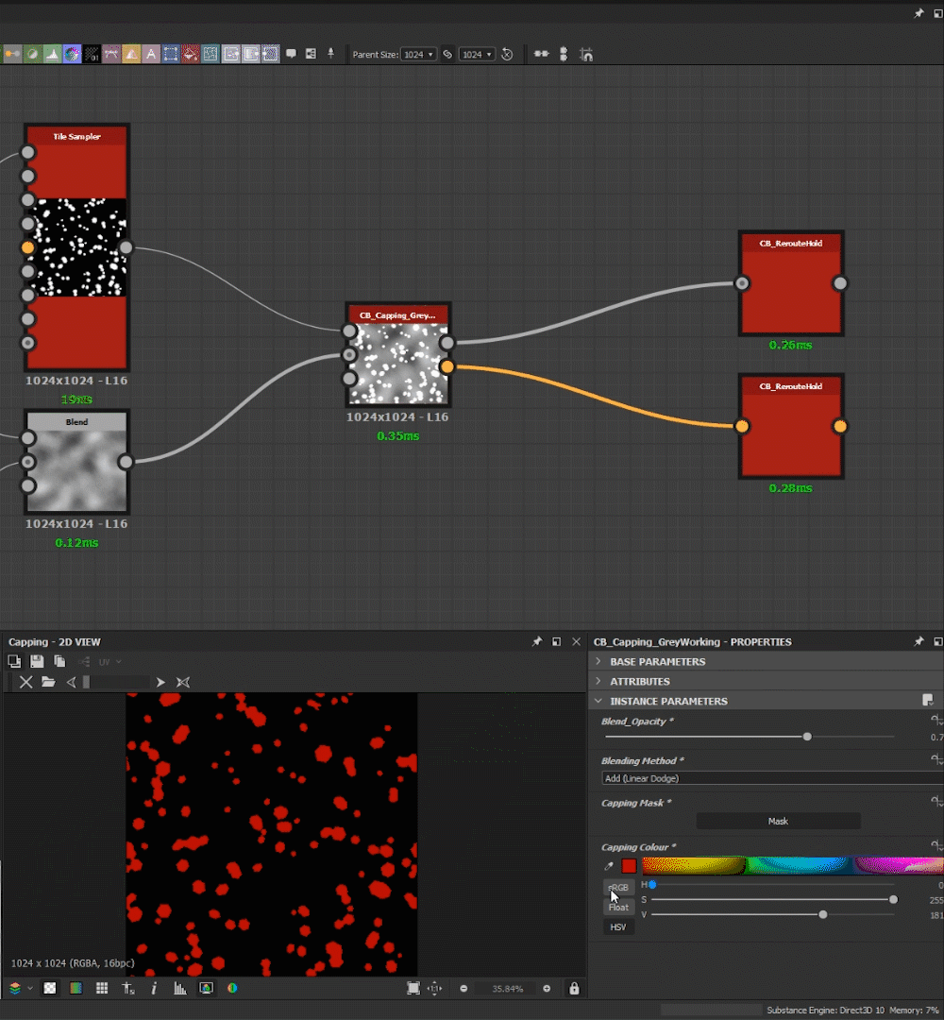The image size is (944, 1020).
Task: Switch Capping Colour to Float mode
Action: pyautogui.click(x=618, y=907)
